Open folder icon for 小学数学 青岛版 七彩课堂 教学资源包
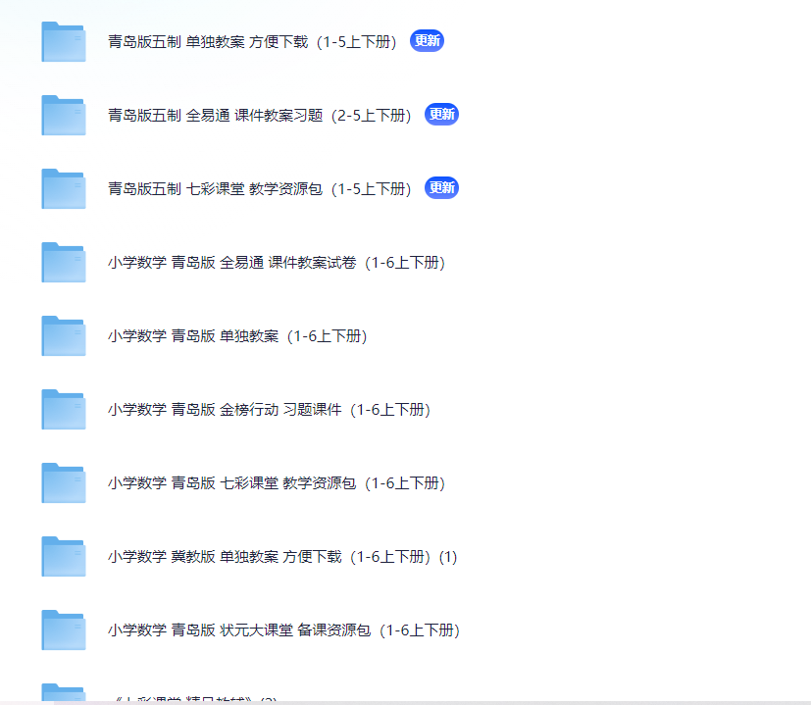Image resolution: width=811 pixels, height=705 pixels. click(64, 482)
